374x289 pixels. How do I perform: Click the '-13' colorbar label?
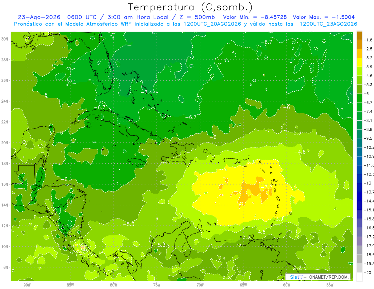pos(367,183)
